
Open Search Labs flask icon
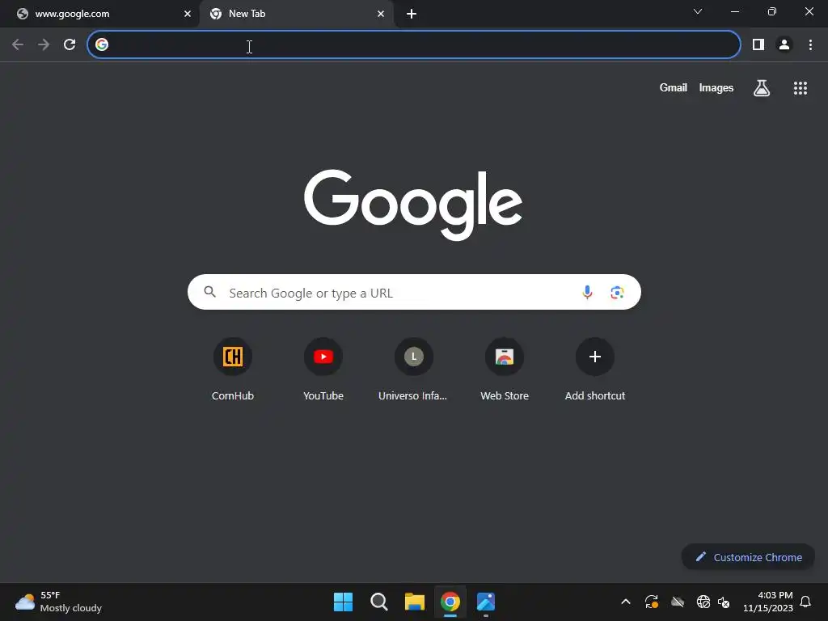click(762, 88)
